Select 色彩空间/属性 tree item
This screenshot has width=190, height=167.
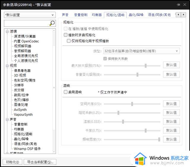25,80
